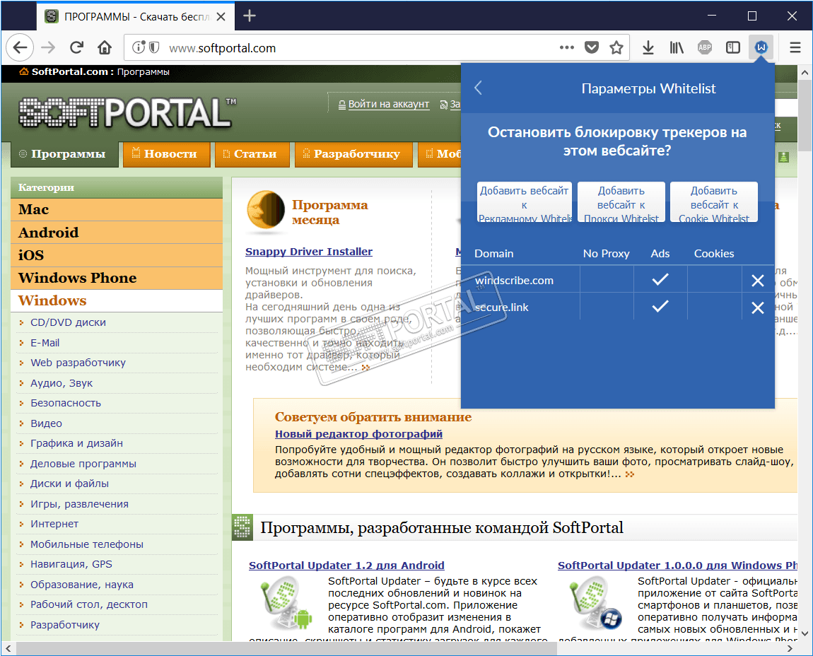Select the Windows Phone category

pyautogui.click(x=117, y=278)
